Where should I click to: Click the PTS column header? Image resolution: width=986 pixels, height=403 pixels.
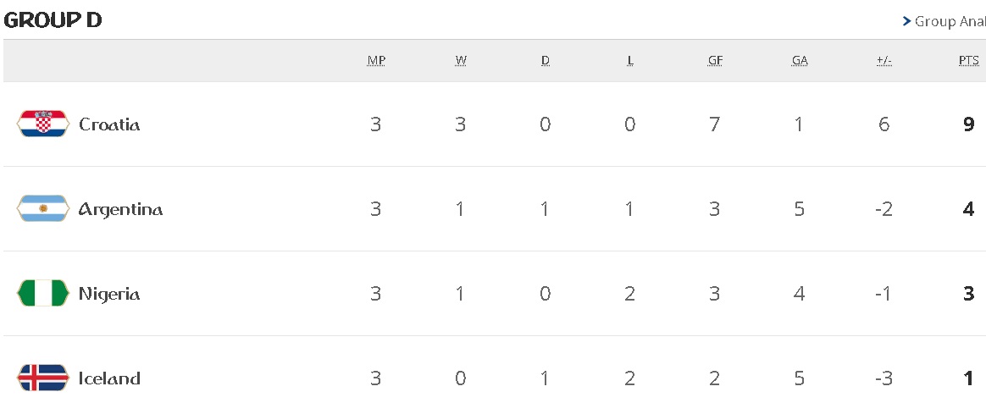(x=969, y=61)
